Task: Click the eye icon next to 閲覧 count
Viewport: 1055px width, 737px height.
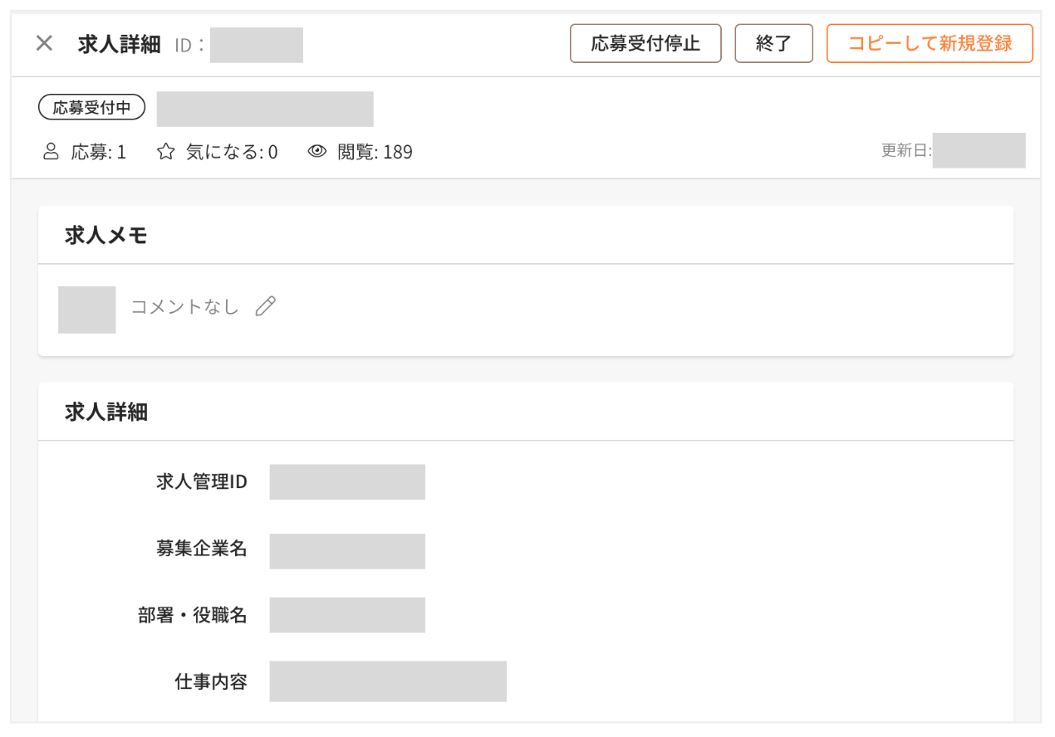Action: tap(316, 152)
